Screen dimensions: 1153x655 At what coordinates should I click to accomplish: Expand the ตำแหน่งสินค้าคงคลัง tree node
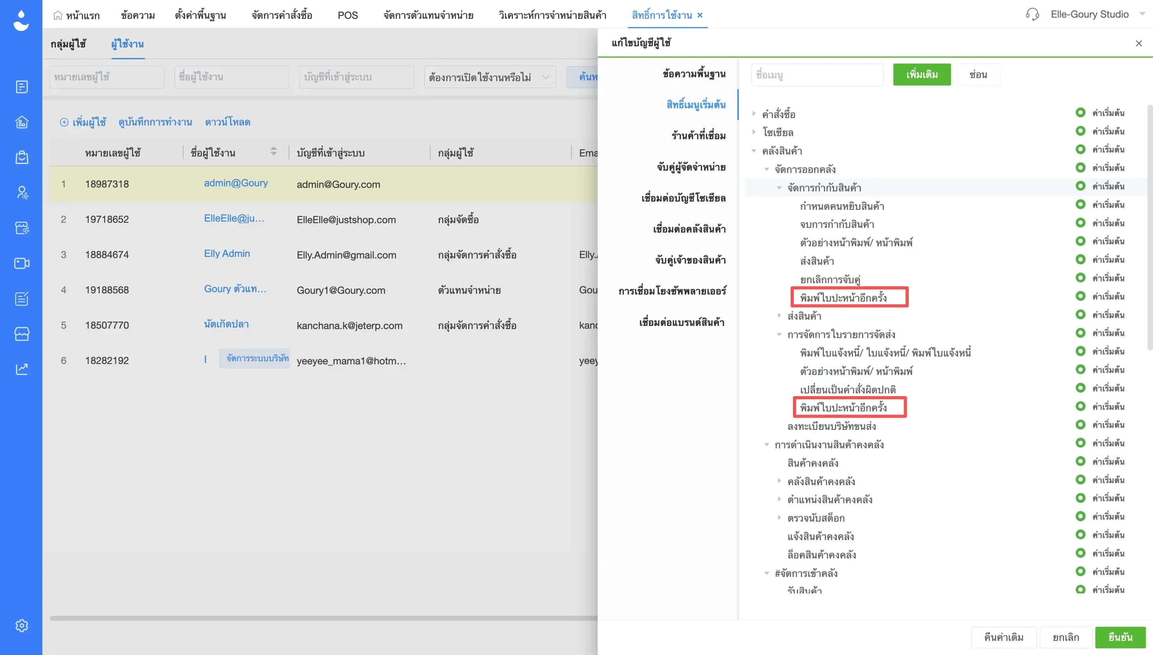tap(779, 499)
